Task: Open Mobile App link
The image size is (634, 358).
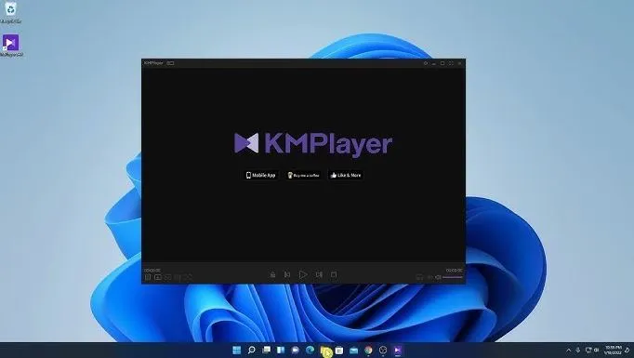Action: (x=261, y=175)
